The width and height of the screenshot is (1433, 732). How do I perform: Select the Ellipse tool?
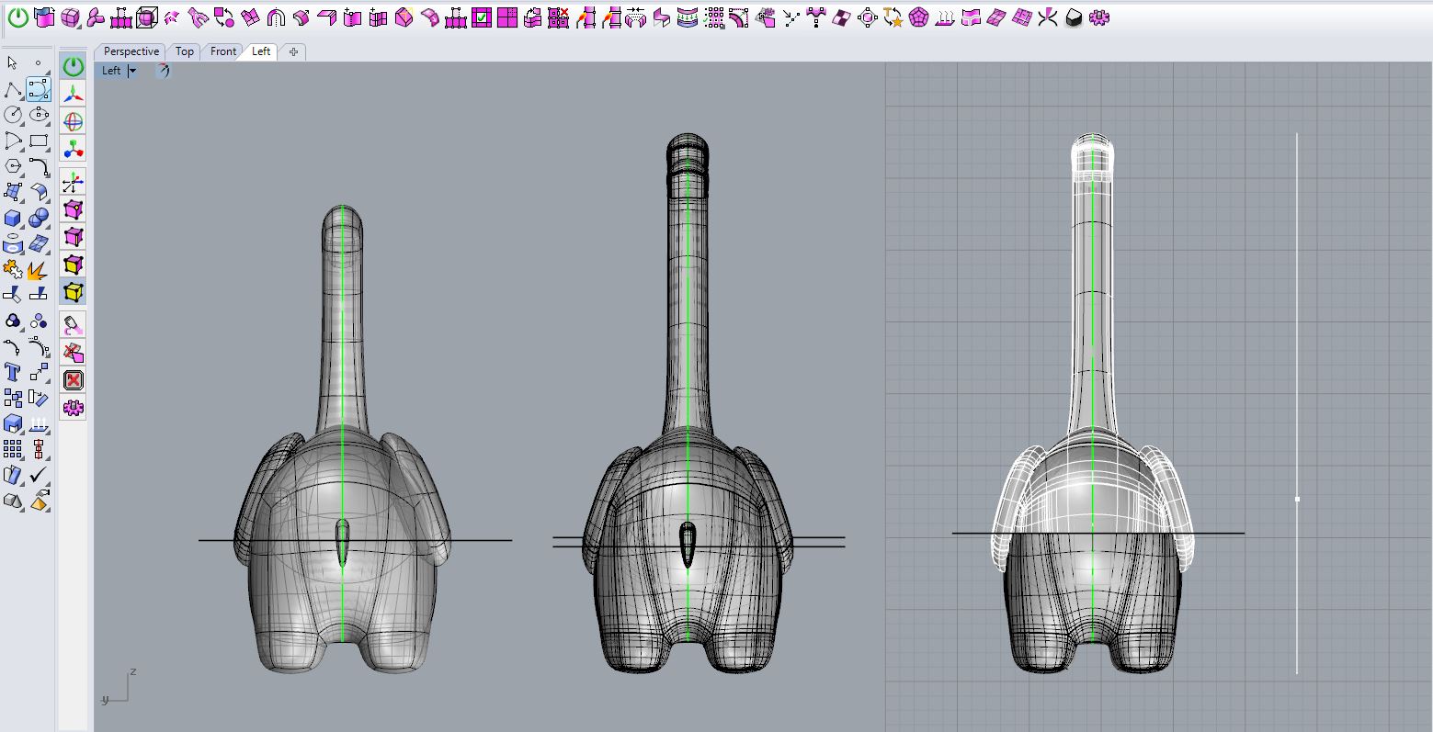click(39, 115)
